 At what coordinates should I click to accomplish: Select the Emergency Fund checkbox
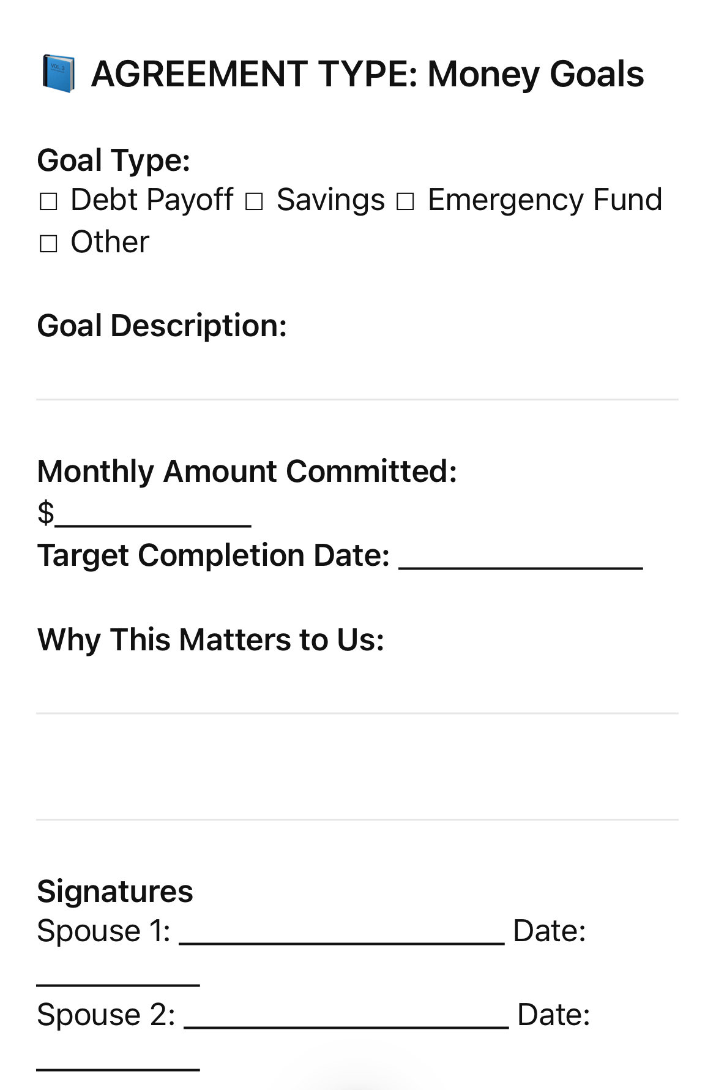[405, 201]
